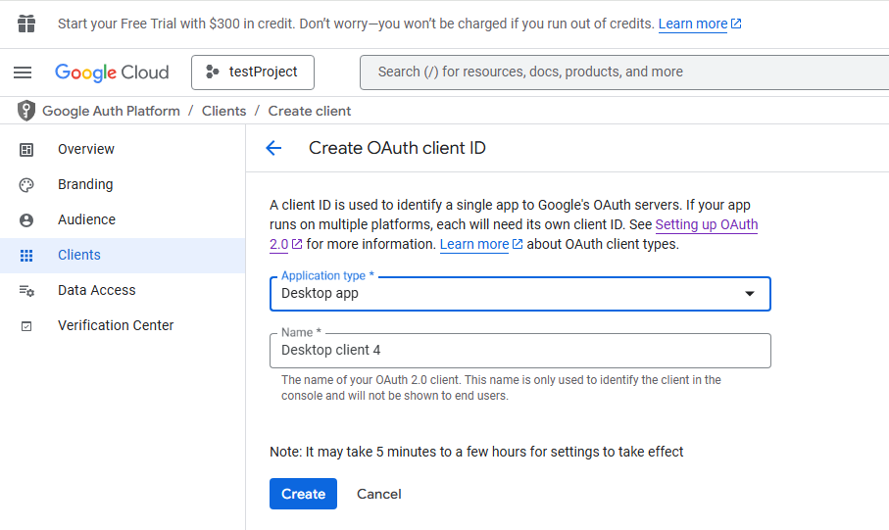Screen dimensions: 889x530
Task: Expand the Application type dropdown arrow
Action: [x=750, y=294]
